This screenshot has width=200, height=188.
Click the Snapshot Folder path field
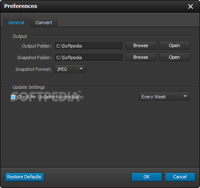tap(89, 58)
